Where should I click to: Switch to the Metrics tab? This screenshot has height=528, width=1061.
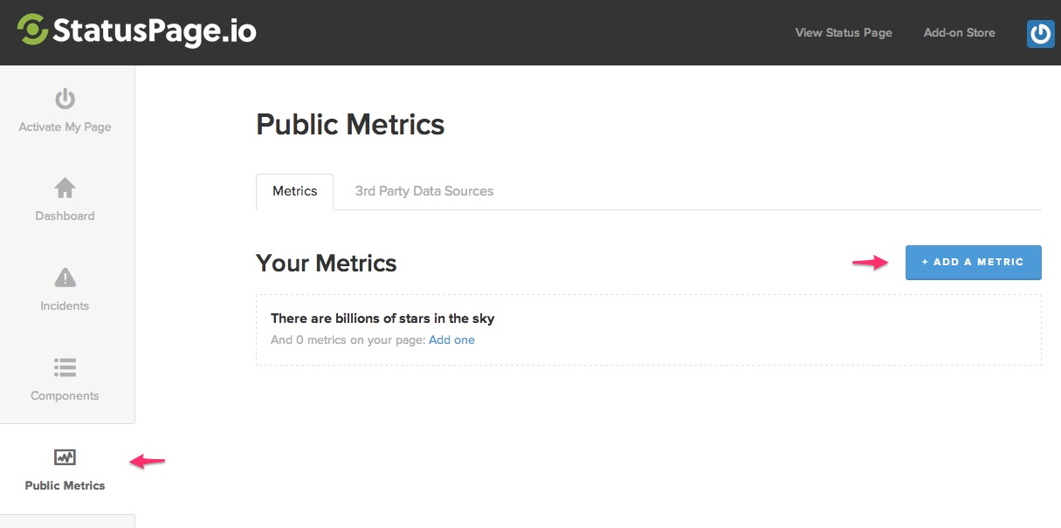pyautogui.click(x=294, y=191)
